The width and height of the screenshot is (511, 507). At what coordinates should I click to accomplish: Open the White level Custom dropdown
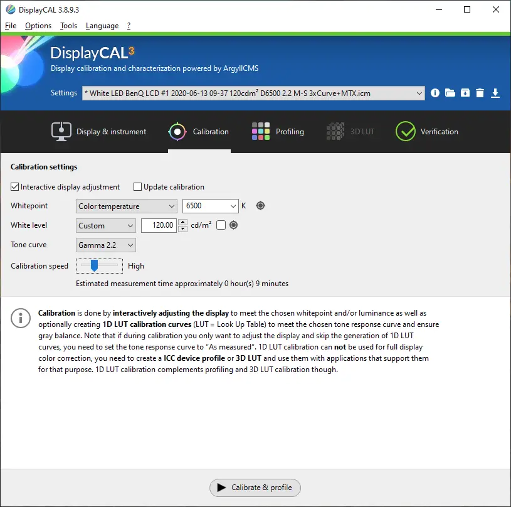[x=106, y=226]
